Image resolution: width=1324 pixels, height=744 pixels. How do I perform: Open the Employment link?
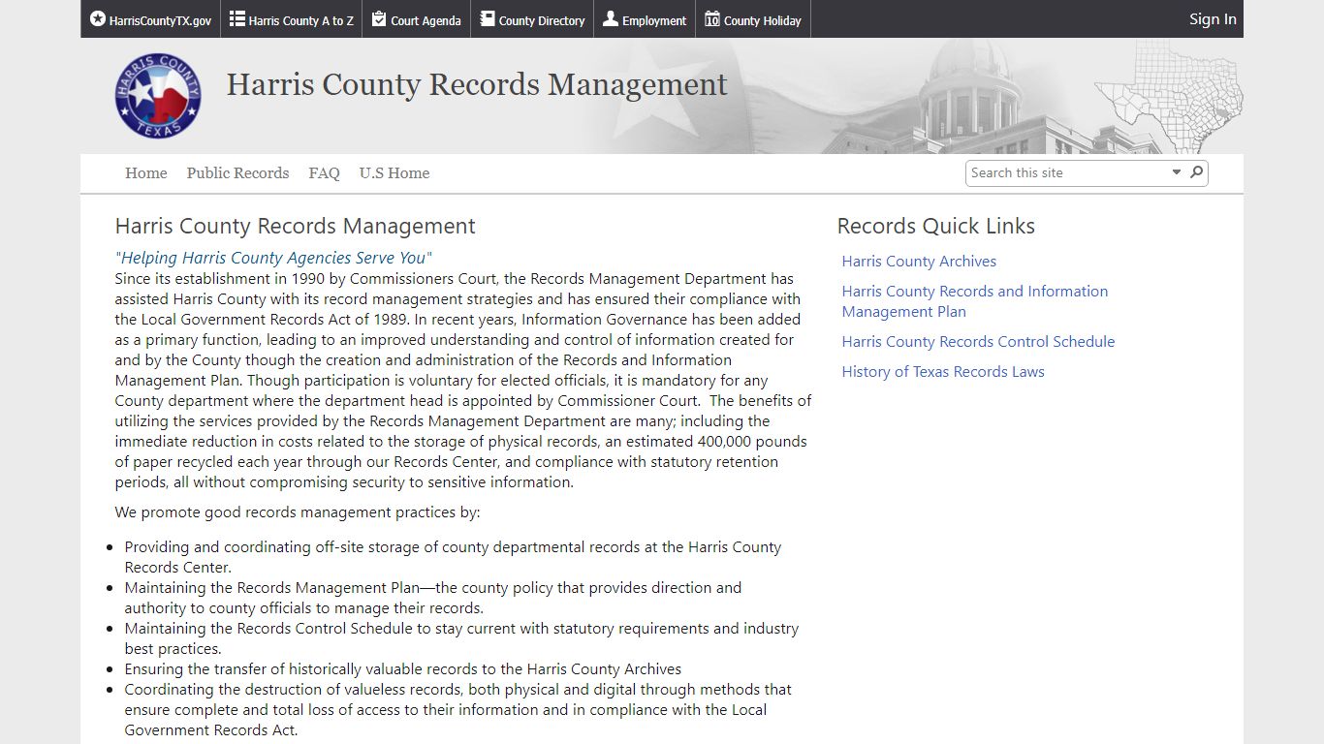[x=654, y=20]
